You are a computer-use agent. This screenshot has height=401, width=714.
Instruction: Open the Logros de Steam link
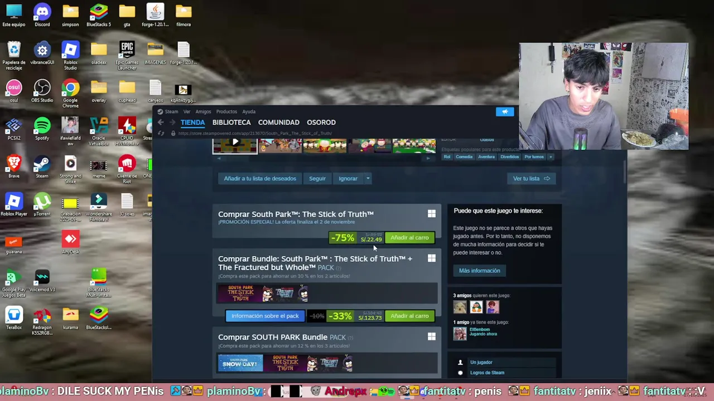(x=487, y=373)
